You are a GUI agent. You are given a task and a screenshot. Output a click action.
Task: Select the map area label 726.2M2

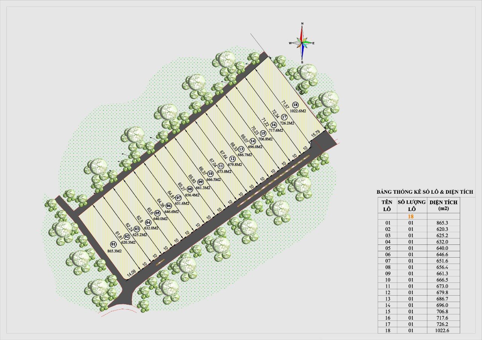pyautogui.click(x=287, y=123)
